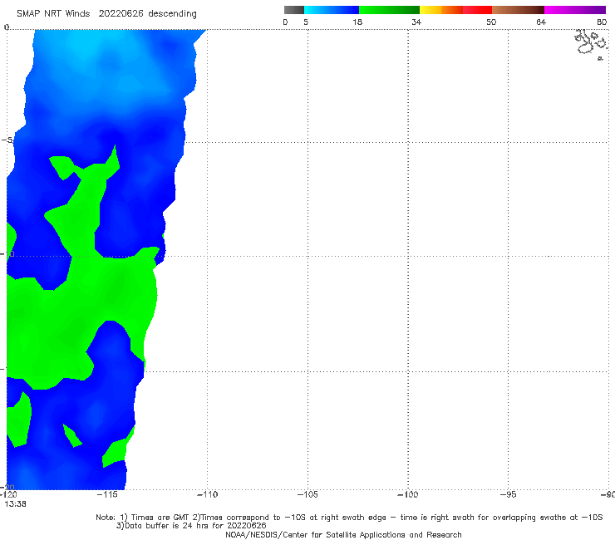Click the 'SMAP NRT Winds 20220626 descending' title
Screen dimensions: 615x540
click(106, 13)
